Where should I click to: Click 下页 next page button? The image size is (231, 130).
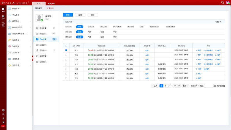point(185,86)
